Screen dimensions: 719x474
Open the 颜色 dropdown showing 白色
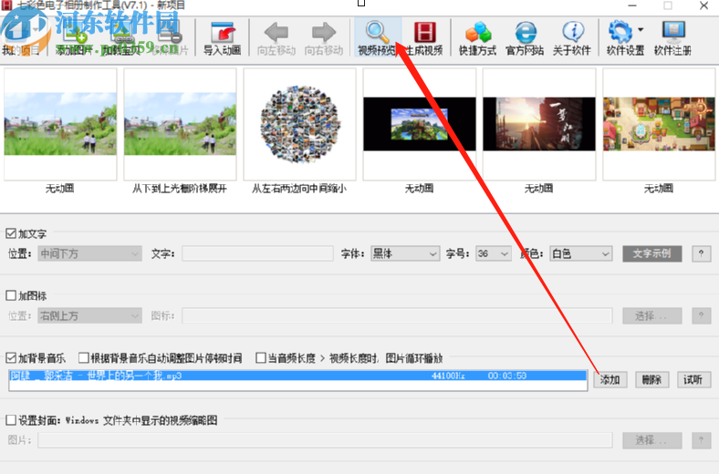[581, 253]
